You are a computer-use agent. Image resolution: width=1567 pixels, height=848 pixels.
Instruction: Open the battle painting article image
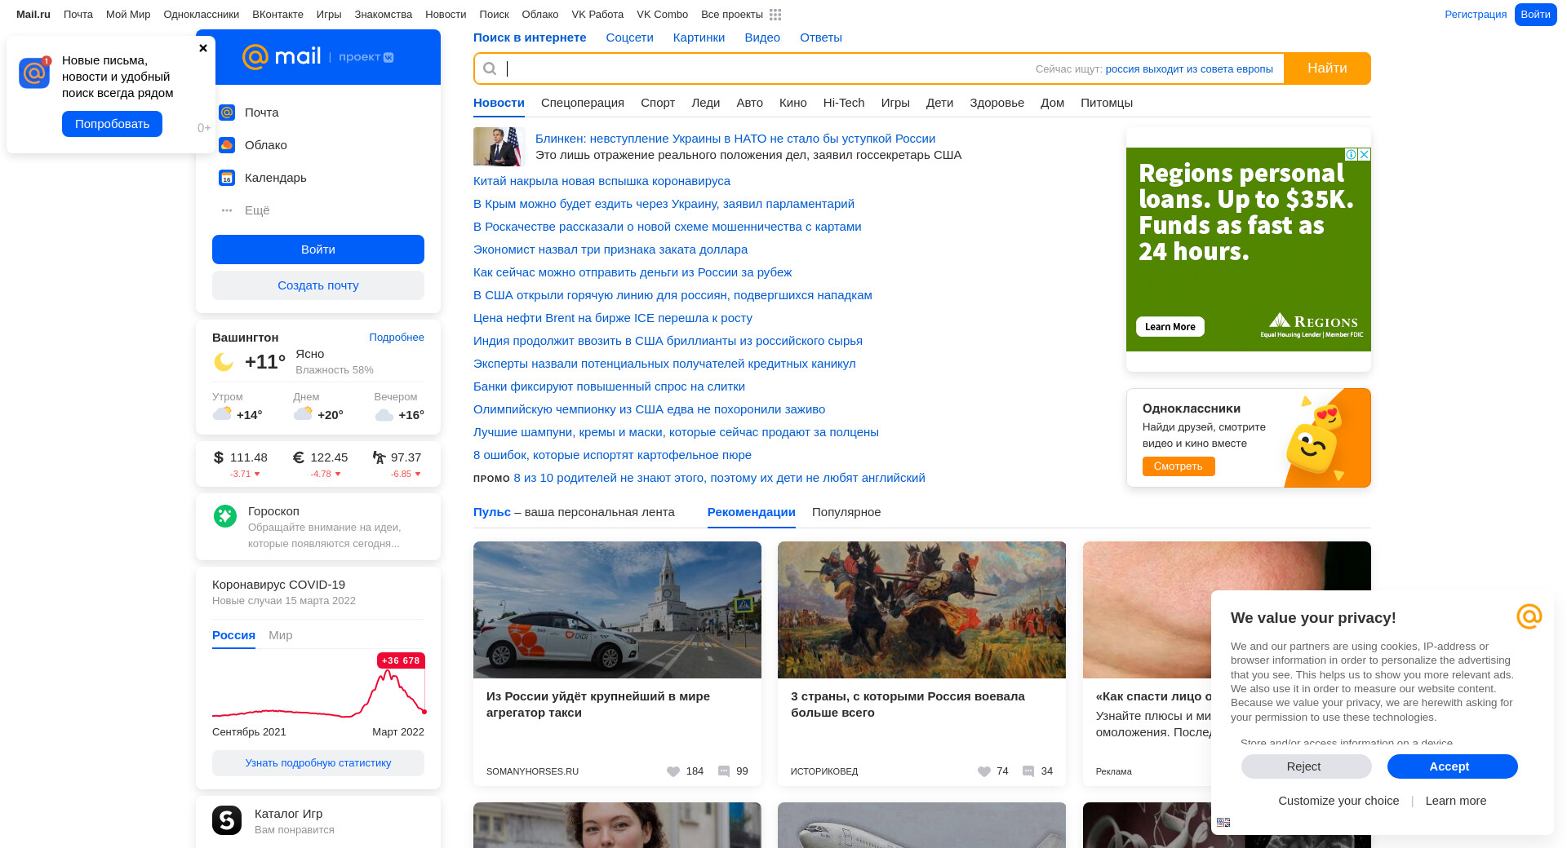tap(921, 610)
